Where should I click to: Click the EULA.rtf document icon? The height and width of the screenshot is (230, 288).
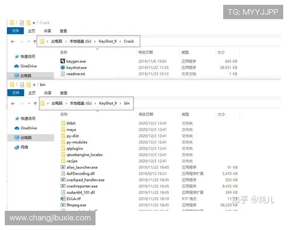click(63, 199)
